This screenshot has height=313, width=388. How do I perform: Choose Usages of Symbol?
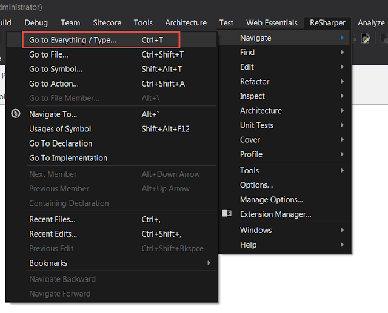click(x=112, y=129)
